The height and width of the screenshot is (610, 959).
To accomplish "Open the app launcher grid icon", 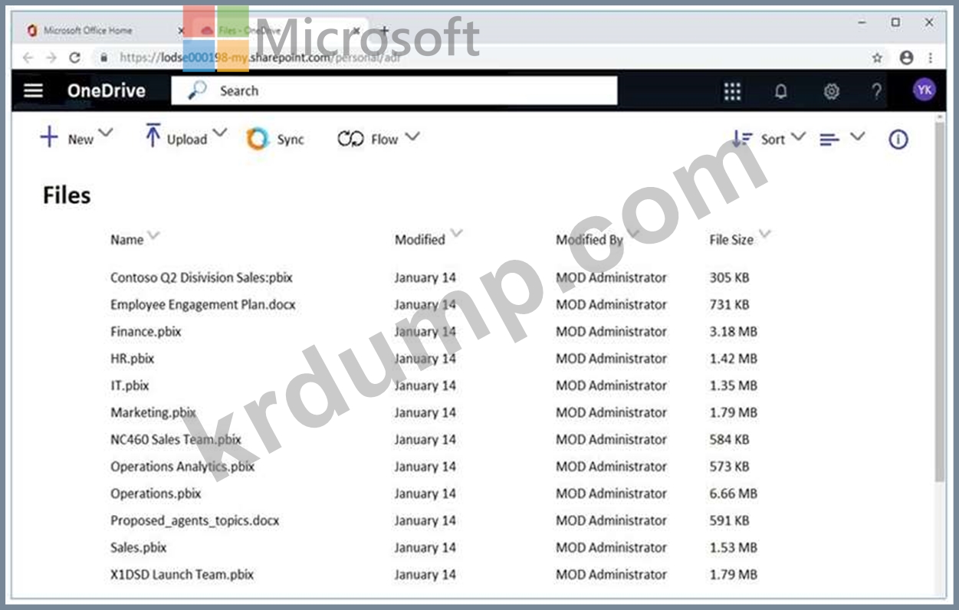I will click(x=732, y=91).
